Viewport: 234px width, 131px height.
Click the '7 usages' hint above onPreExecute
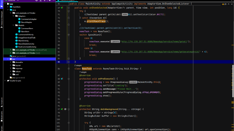pos(83,72)
